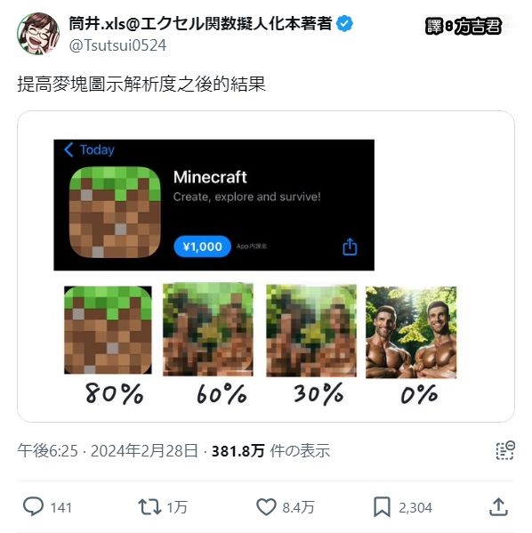532x533 pixels.
Task: Tap the ¥1,000 purchase button
Action: (x=202, y=246)
